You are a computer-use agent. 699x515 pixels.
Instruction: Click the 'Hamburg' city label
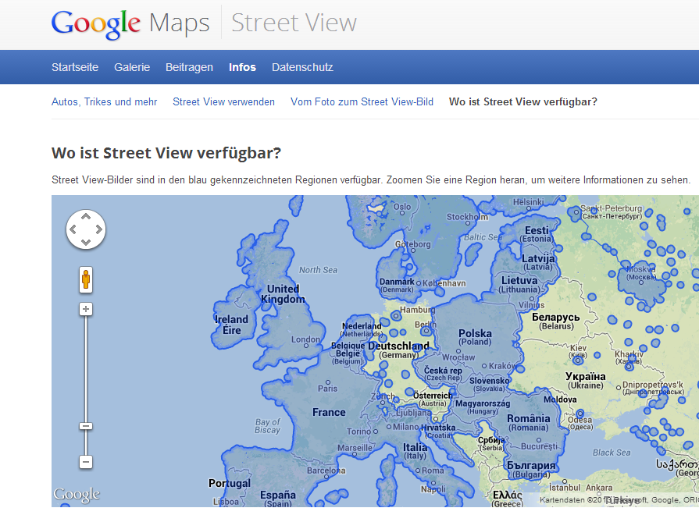(417, 310)
